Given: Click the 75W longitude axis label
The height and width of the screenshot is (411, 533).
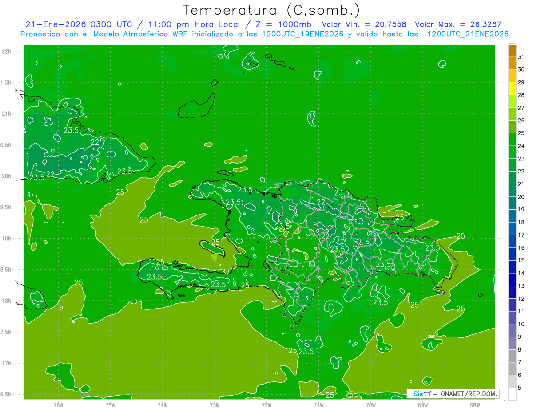Looking at the screenshot, I should pyautogui.click(x=110, y=405).
